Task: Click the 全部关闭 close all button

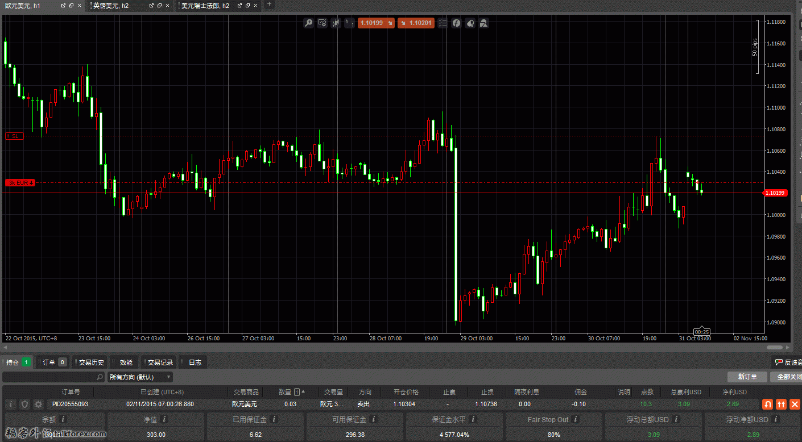Action: (786, 377)
